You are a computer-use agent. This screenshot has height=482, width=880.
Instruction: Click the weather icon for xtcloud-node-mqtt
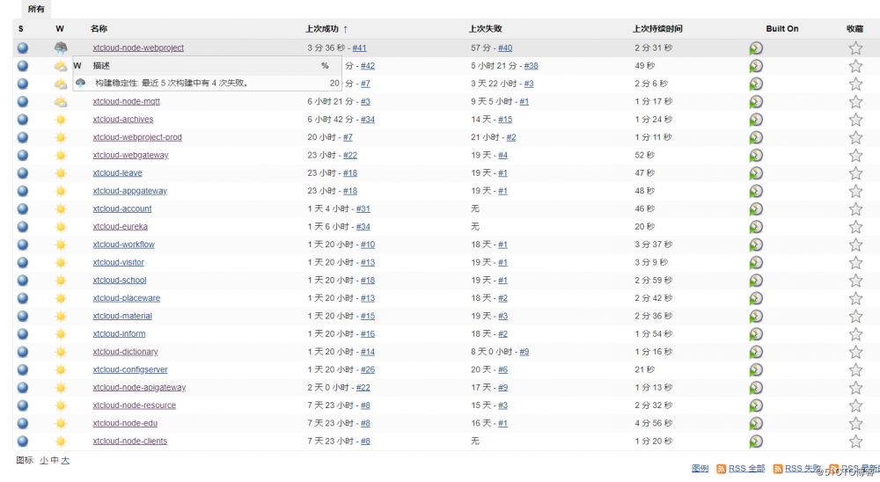coord(61,101)
